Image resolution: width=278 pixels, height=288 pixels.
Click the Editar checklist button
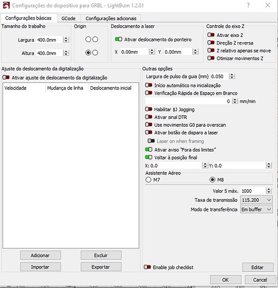point(258,267)
